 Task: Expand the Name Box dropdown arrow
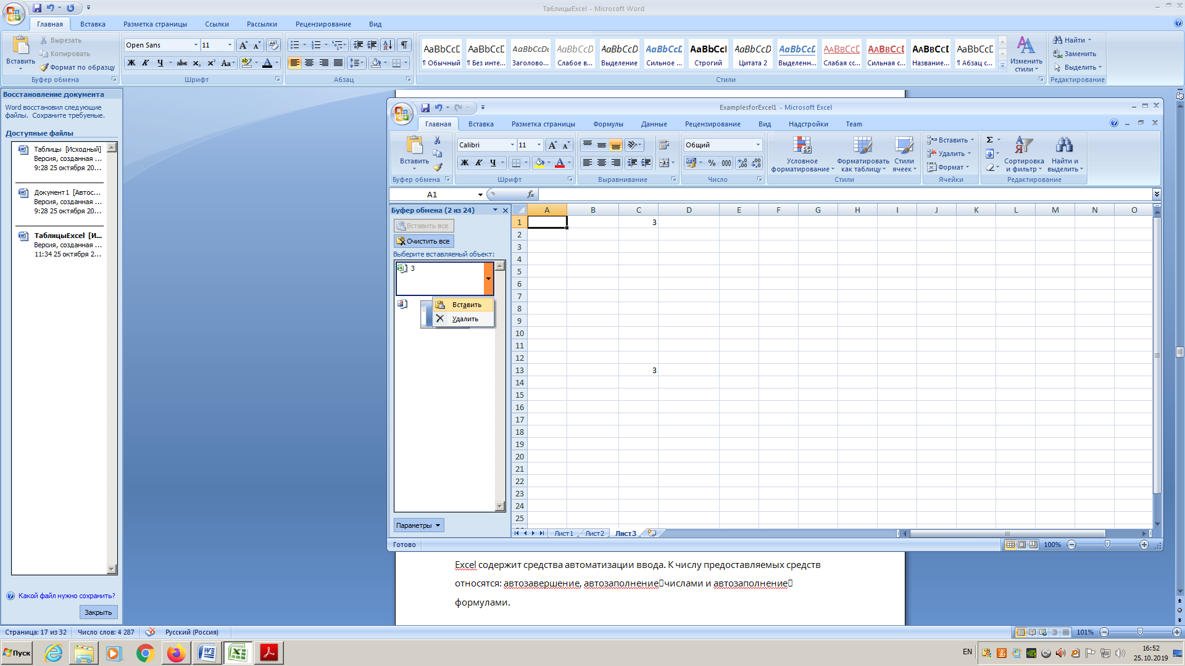tap(480, 195)
